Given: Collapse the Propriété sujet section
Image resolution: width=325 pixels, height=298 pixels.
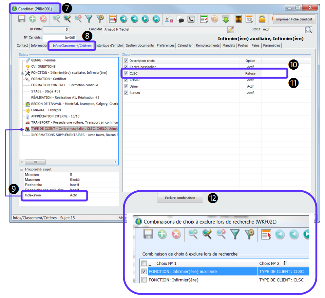Looking at the screenshot, I should pyautogui.click(x=22, y=169).
